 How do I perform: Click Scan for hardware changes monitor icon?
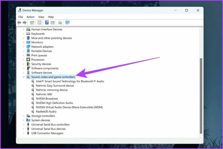click(67, 23)
